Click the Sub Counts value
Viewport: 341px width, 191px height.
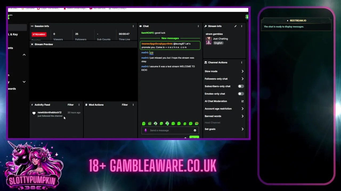click(x=98, y=34)
